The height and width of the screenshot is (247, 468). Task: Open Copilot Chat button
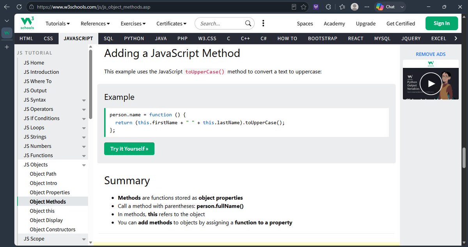386,7
